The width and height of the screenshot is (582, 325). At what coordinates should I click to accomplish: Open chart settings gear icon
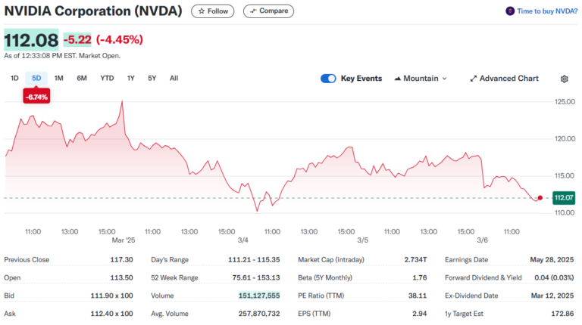pos(564,79)
